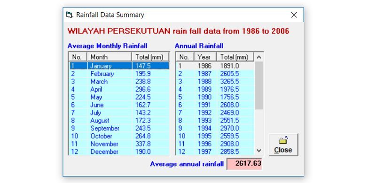
Task: Close the dialog with the X button
Action: [x=294, y=15]
